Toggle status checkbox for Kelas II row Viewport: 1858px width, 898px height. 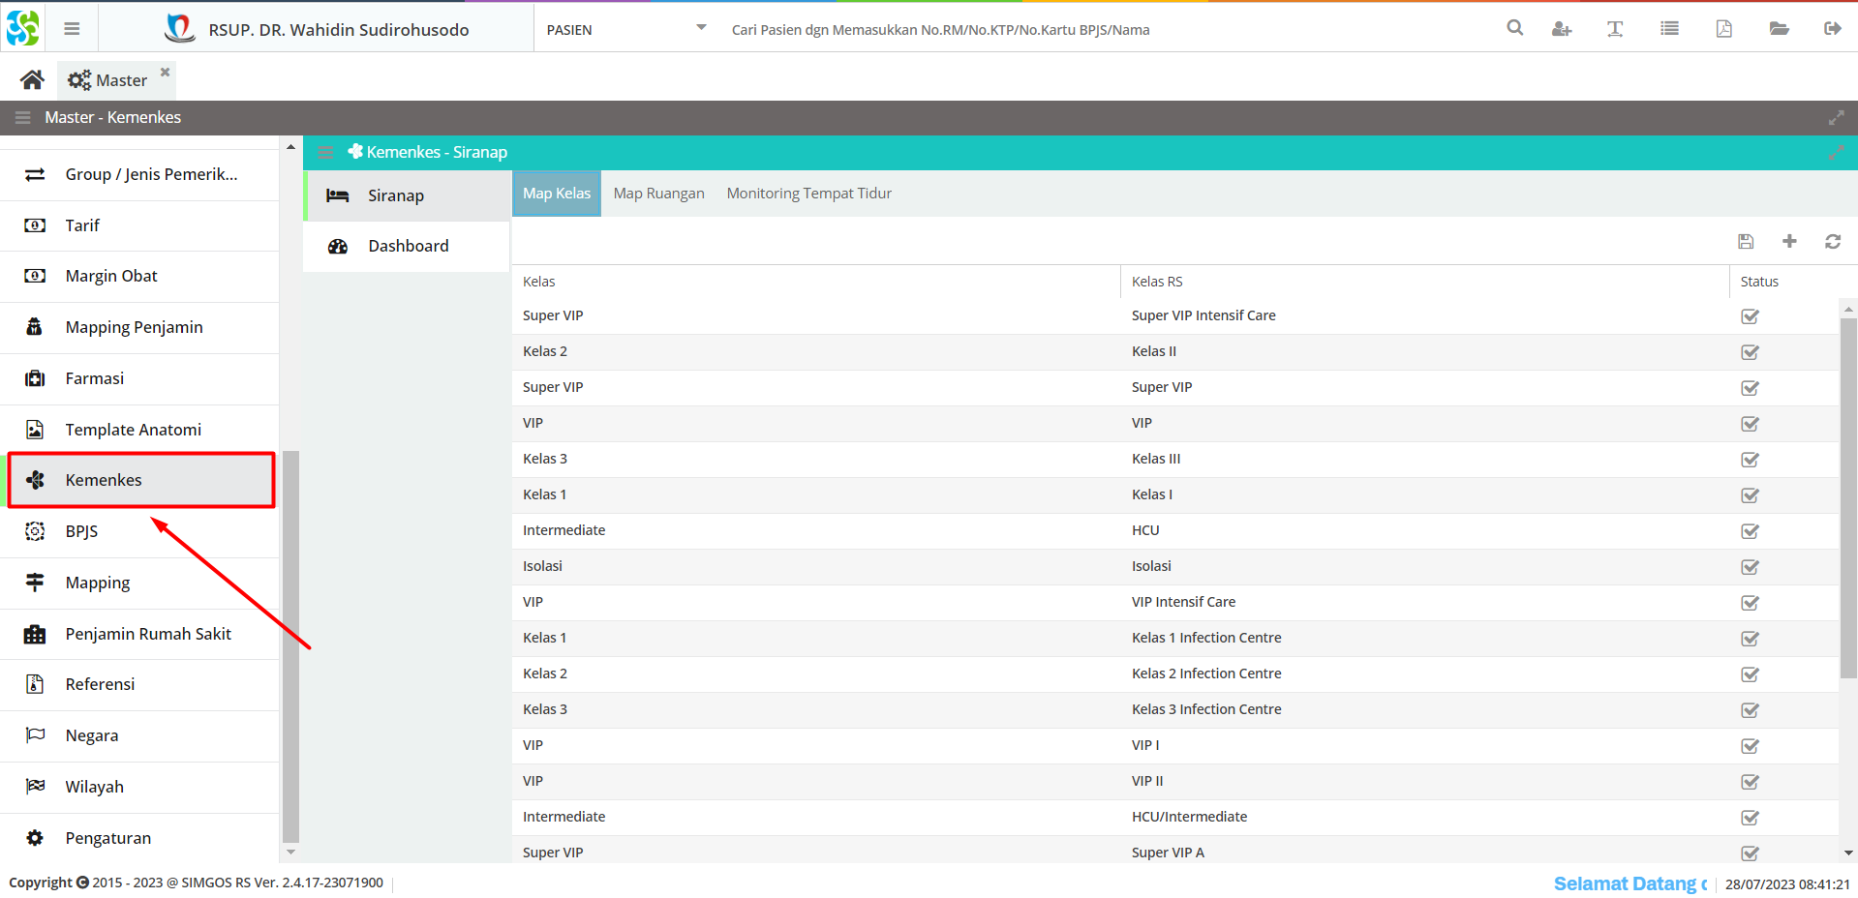coord(1750,352)
